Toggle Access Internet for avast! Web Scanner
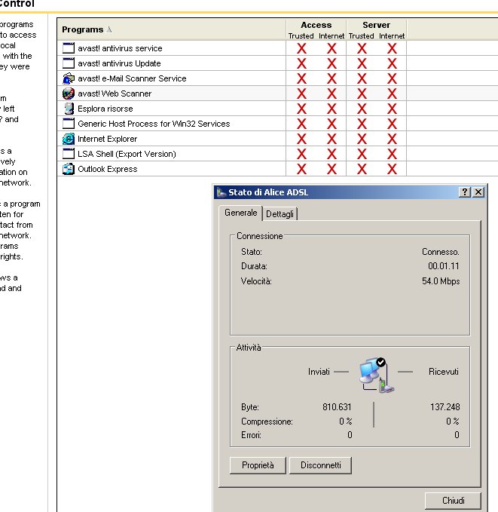The height and width of the screenshot is (512, 498). (331, 94)
